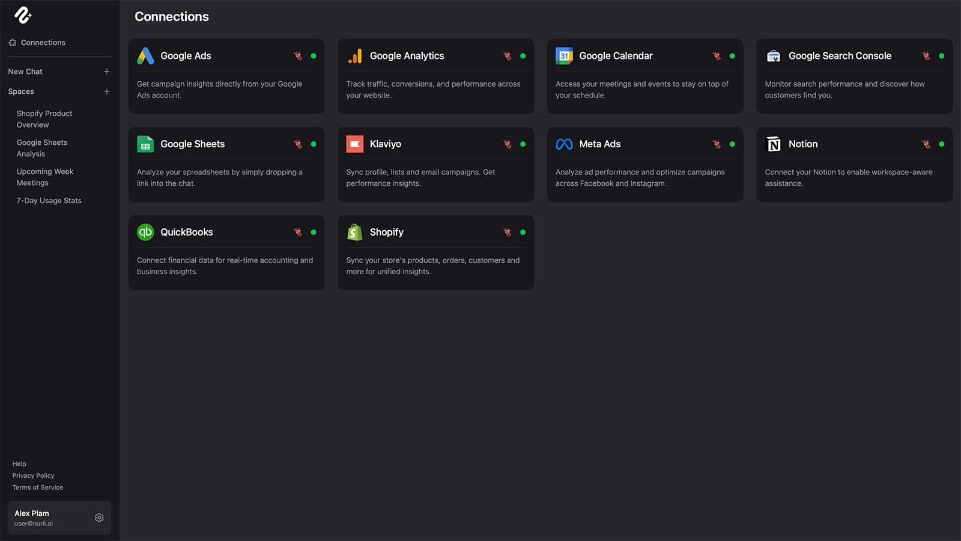The height and width of the screenshot is (541, 961).
Task: Click the Nurii logo in the sidebar
Action: (23, 15)
